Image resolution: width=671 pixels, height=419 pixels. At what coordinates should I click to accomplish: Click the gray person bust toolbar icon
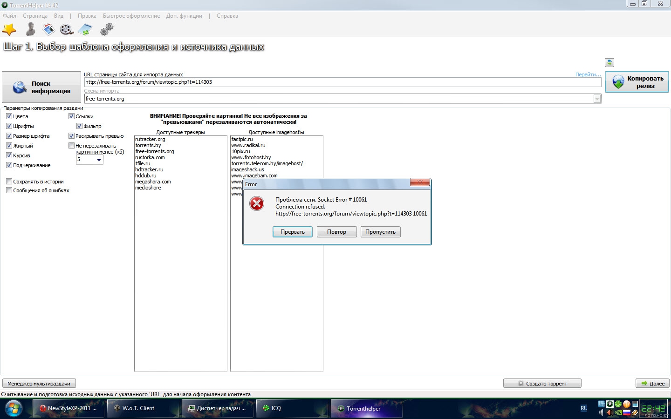[30, 29]
